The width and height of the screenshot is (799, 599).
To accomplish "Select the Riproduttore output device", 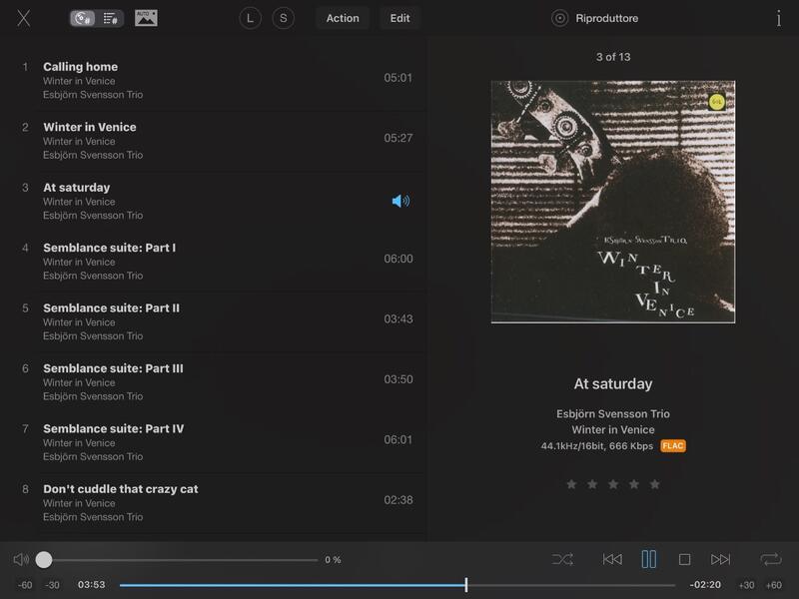I will click(x=597, y=18).
